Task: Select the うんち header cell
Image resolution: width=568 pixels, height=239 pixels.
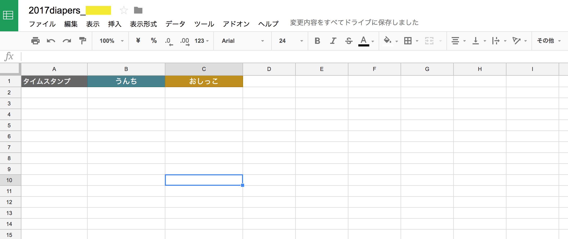Action: (x=126, y=81)
